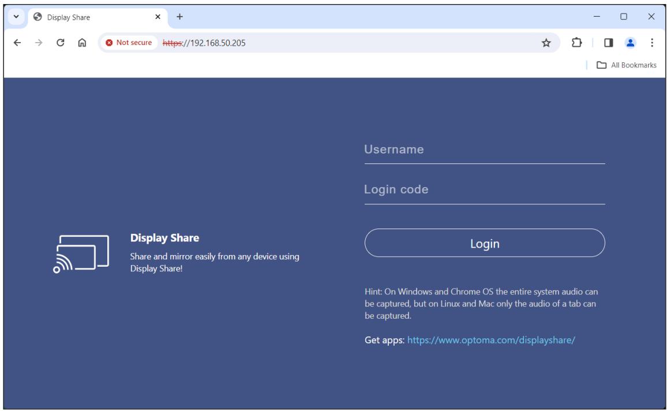Open the Chrome three-dot menu
Viewport: 667px width, 411px height.
point(651,43)
